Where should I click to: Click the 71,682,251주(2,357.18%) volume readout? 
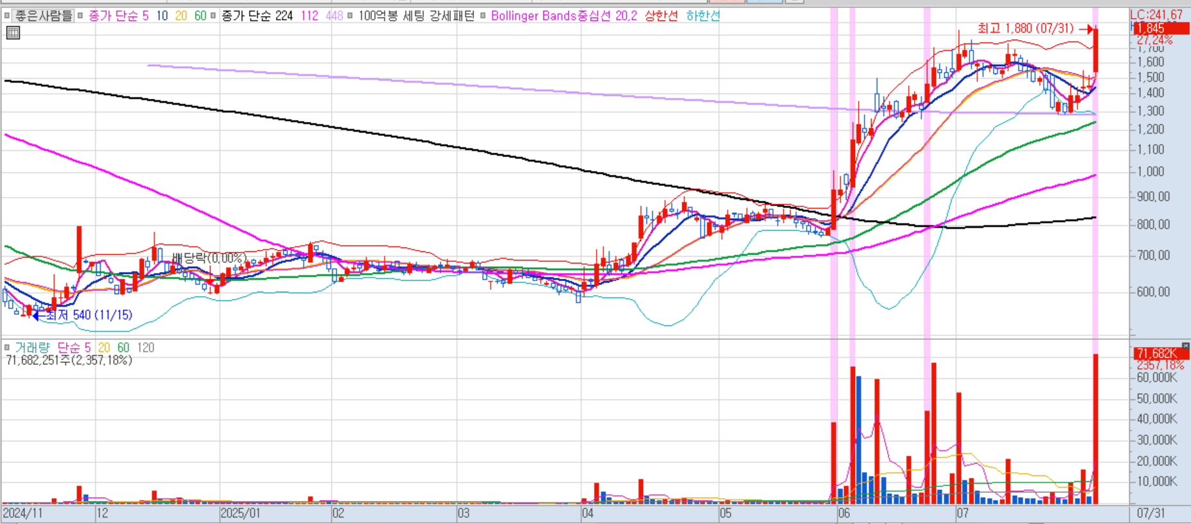click(69, 360)
